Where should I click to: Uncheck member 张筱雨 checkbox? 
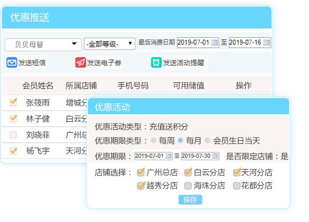click(13, 102)
